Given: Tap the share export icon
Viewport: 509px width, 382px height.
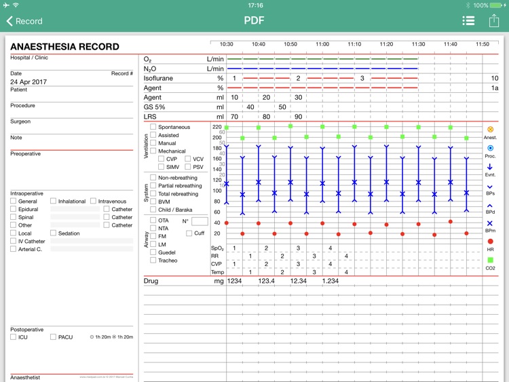Looking at the screenshot, I should pos(494,21).
